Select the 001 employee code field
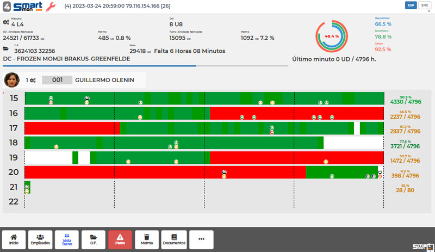The height and width of the screenshot is (252, 435). (57, 80)
